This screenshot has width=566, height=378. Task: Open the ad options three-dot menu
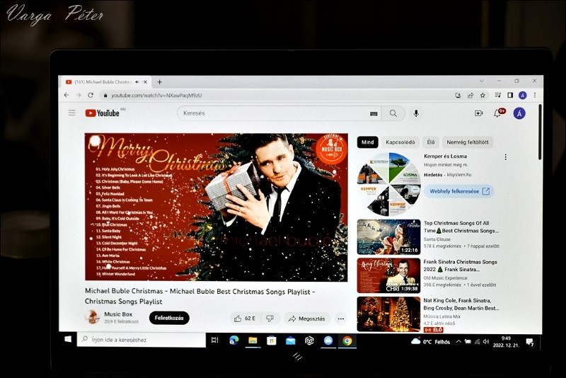pyautogui.click(x=506, y=157)
